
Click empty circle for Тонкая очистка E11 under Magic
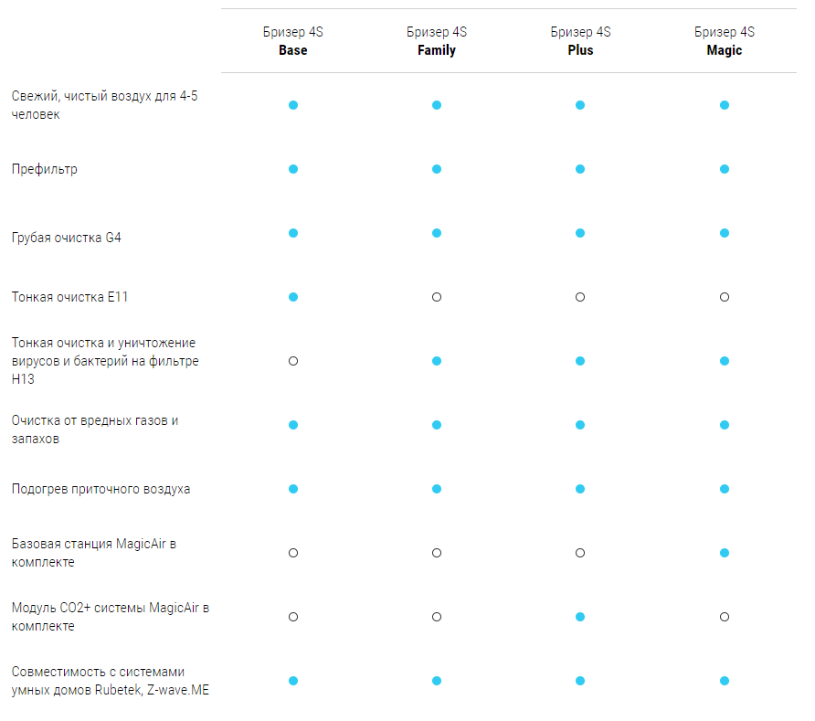pyautogui.click(x=725, y=297)
